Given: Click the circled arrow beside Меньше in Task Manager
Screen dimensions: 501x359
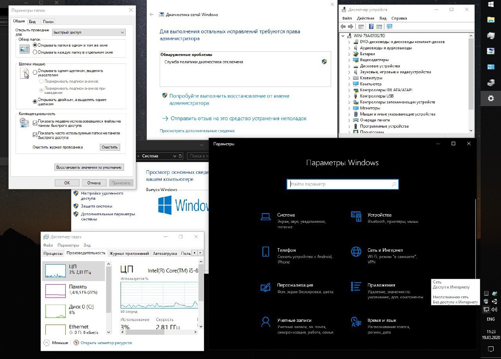Looking at the screenshot, I should tap(47, 343).
